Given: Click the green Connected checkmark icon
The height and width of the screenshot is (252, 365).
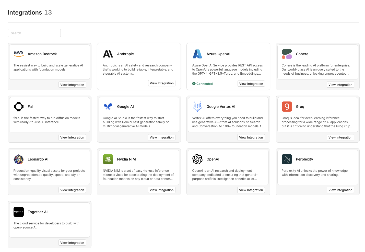Looking at the screenshot, I should (194, 84).
